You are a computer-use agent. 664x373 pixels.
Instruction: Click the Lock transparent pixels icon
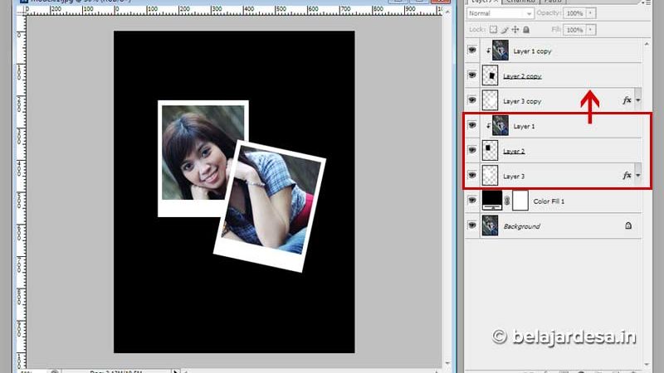tap(493, 30)
